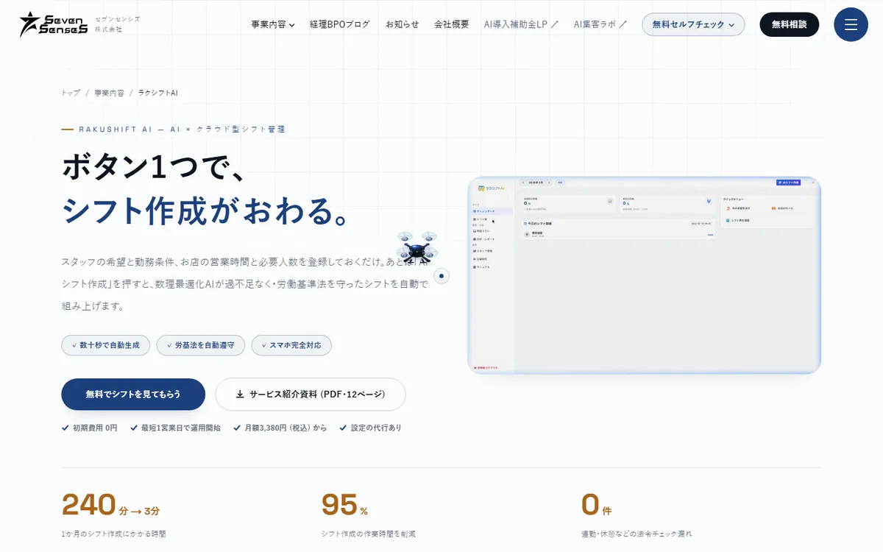Click the 95% statistic
This screenshot has width=883, height=552.
pos(344,505)
